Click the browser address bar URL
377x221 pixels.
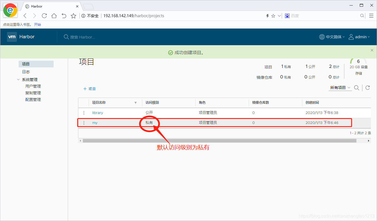tap(134, 16)
